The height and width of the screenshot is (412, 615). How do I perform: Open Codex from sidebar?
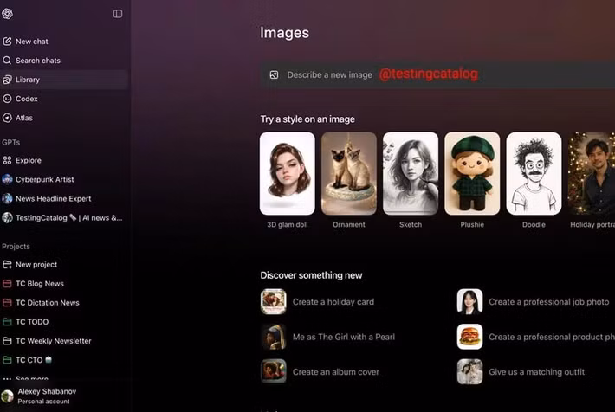26,99
